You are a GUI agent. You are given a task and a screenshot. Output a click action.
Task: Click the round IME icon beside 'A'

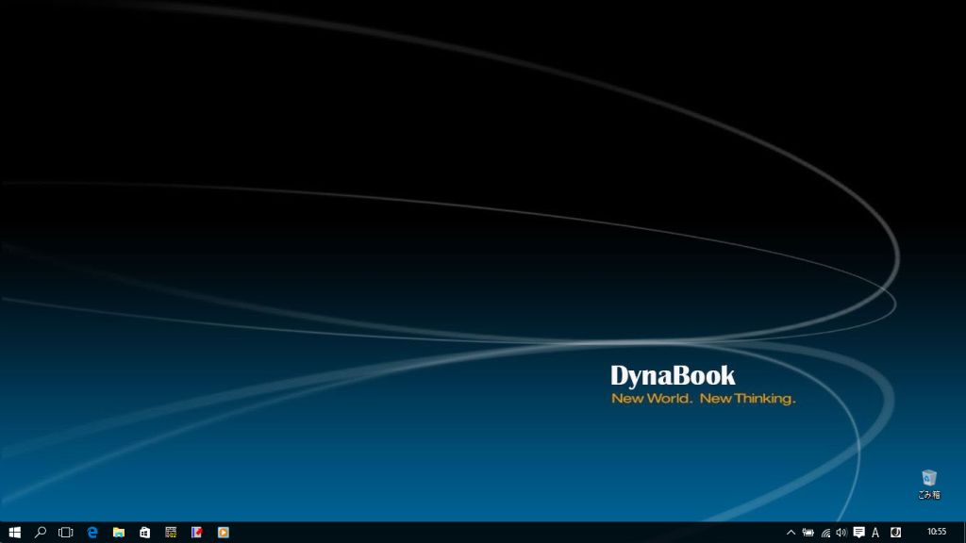(895, 533)
